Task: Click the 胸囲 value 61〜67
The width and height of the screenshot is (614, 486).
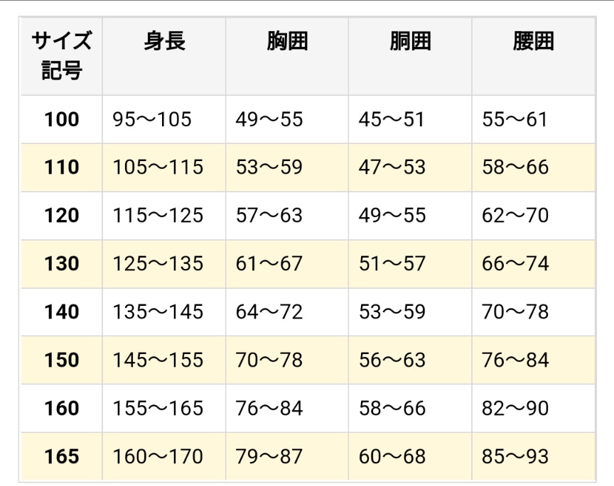Action: (269, 264)
